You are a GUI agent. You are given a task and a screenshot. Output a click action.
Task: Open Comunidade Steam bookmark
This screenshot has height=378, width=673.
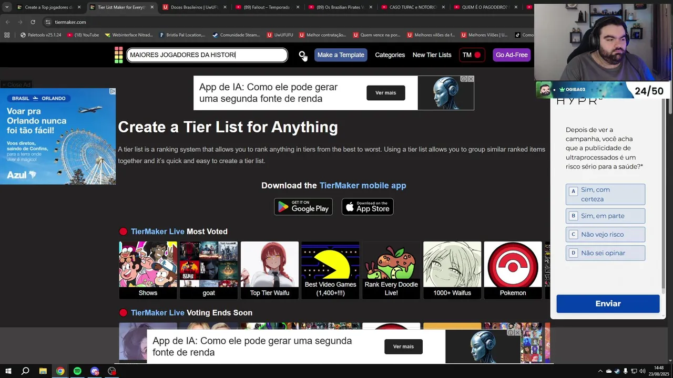click(x=236, y=35)
